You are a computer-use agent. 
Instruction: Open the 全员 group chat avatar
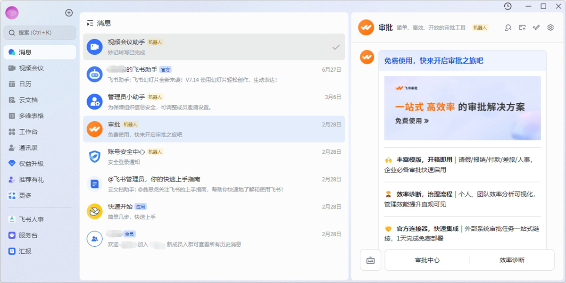click(95, 238)
